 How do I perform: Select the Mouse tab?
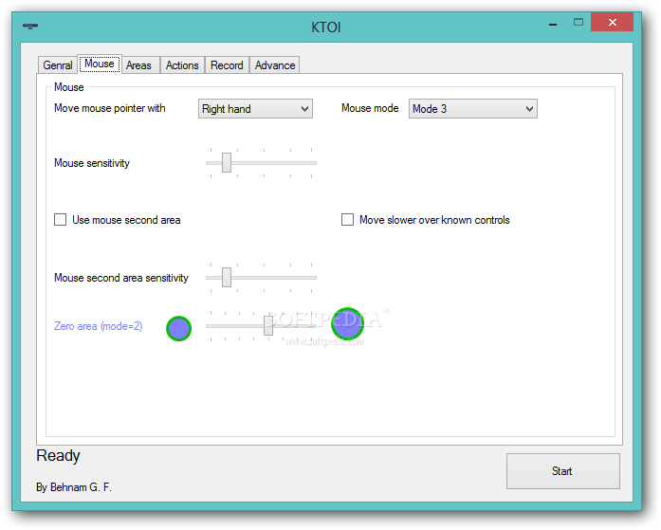tap(100, 64)
